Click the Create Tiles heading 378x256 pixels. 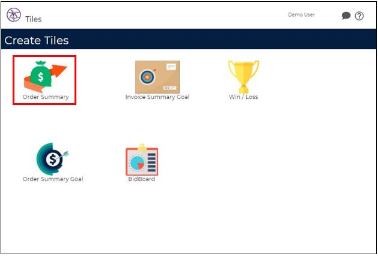click(x=37, y=40)
